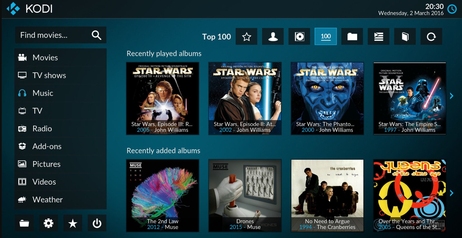Open the Playlists list icon
462x238 pixels.
378,36
